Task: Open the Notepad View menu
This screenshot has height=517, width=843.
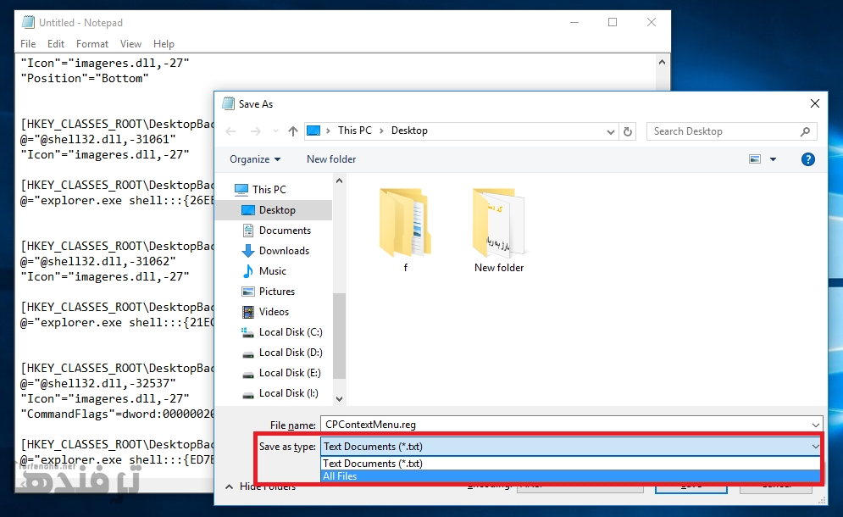Action: 130,44
